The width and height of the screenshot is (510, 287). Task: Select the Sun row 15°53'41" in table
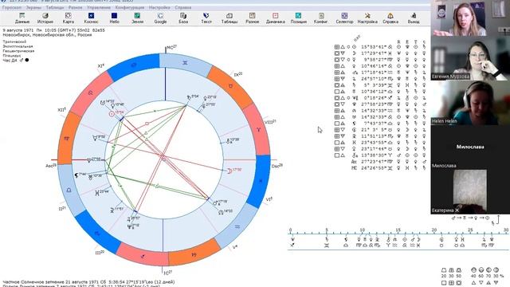[x=381, y=47]
